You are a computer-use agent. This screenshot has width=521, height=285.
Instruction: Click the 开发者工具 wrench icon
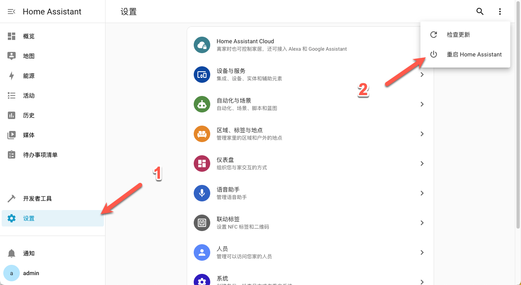click(12, 198)
